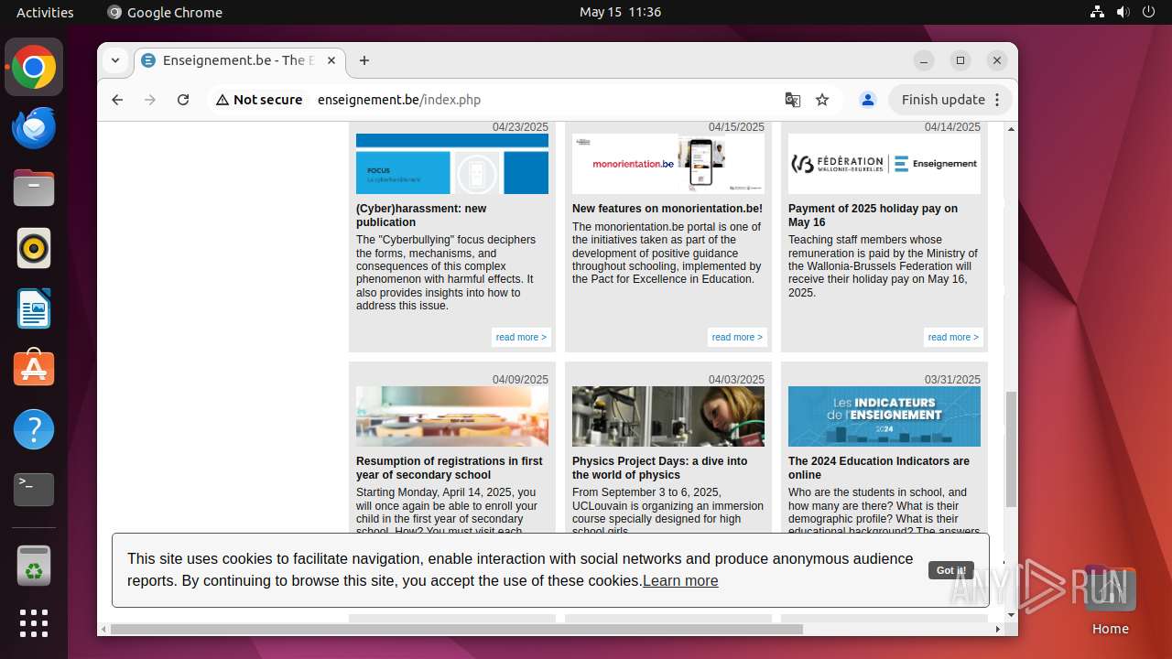Screen dimensions: 1172x659
Task: Open 'Physics Project Days' headline
Action: pyautogui.click(x=659, y=468)
